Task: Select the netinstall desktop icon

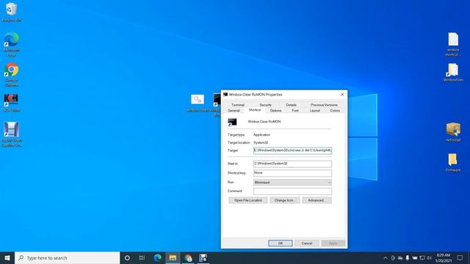Action: [453, 132]
